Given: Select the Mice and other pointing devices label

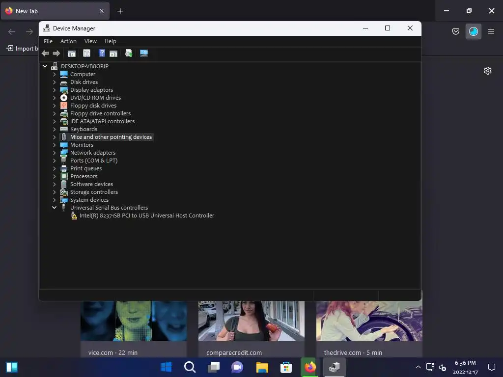Looking at the screenshot, I should pos(111,137).
